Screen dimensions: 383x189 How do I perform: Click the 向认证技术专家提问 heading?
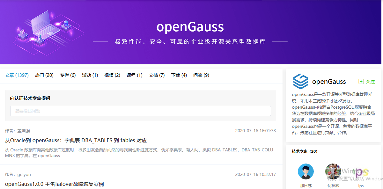(x=30, y=98)
